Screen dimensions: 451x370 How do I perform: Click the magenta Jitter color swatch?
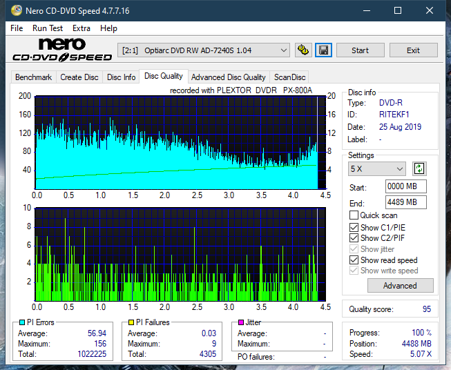click(241, 322)
